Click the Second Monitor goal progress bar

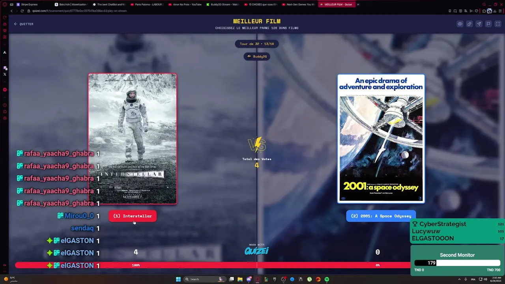[x=457, y=263]
